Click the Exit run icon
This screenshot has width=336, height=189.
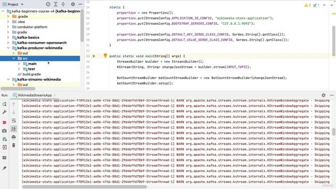4,147
